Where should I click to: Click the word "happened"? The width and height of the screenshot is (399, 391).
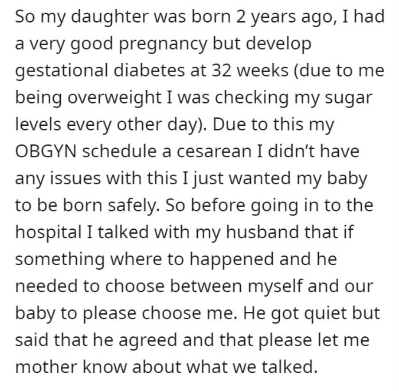[x=231, y=259]
